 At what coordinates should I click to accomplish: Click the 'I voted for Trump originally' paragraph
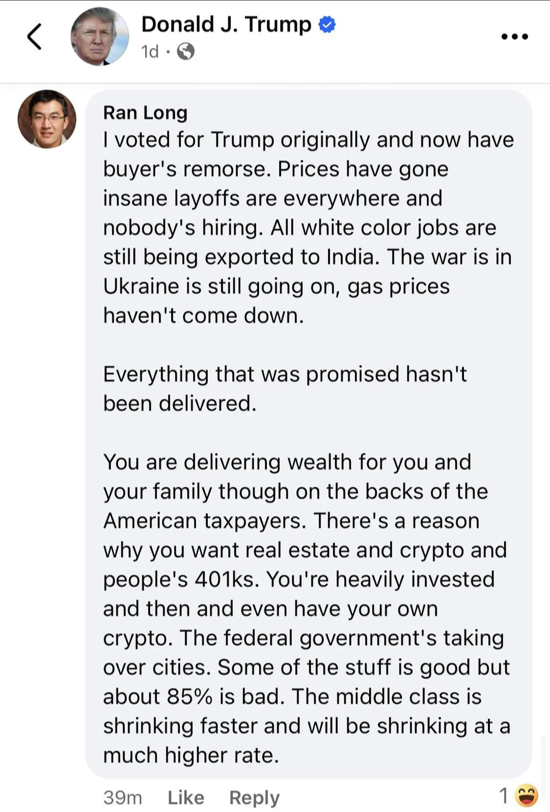coord(308,228)
